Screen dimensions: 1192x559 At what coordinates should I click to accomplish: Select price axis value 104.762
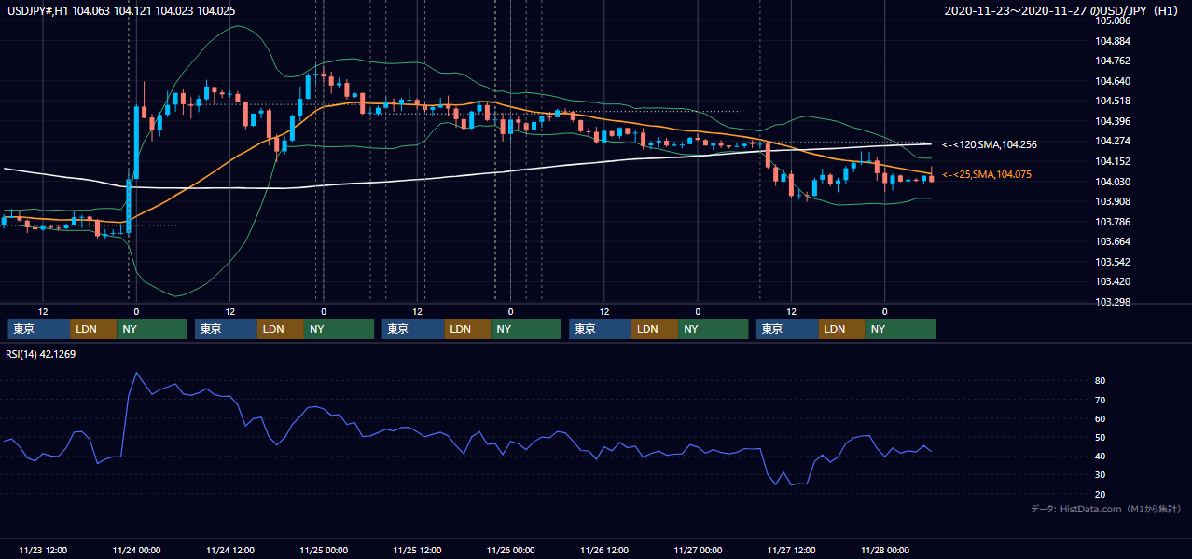pos(1113,61)
